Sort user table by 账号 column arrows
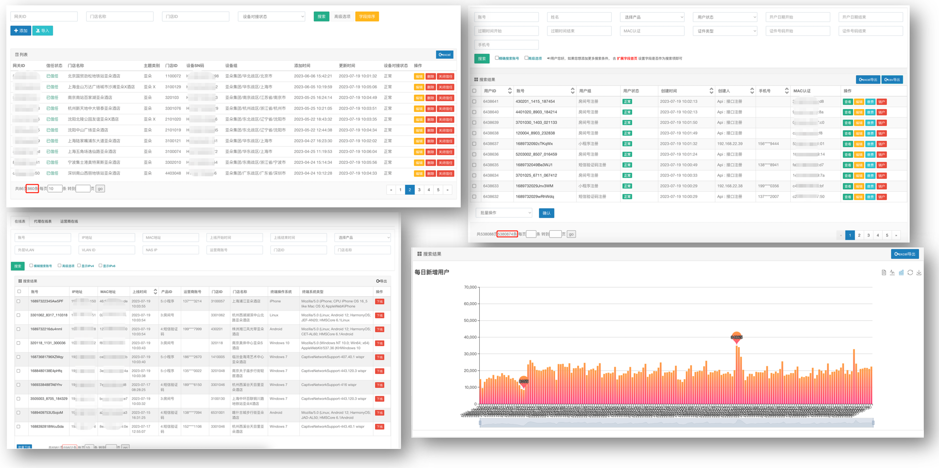This screenshot has height=468, width=939. 572,91
